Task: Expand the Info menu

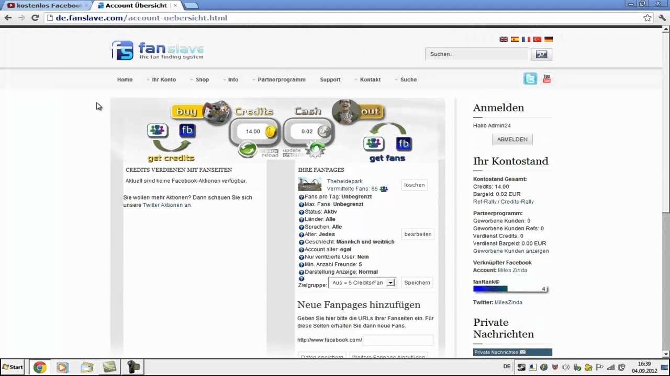Action: (232, 80)
